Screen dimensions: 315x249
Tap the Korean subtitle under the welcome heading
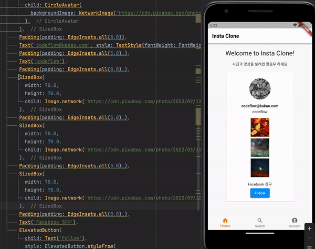coord(260,64)
